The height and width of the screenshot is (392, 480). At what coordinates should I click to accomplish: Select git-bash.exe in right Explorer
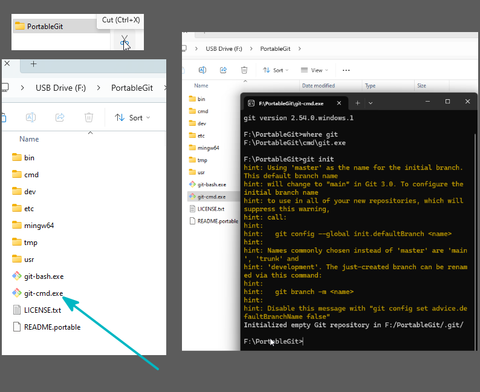(x=207, y=185)
